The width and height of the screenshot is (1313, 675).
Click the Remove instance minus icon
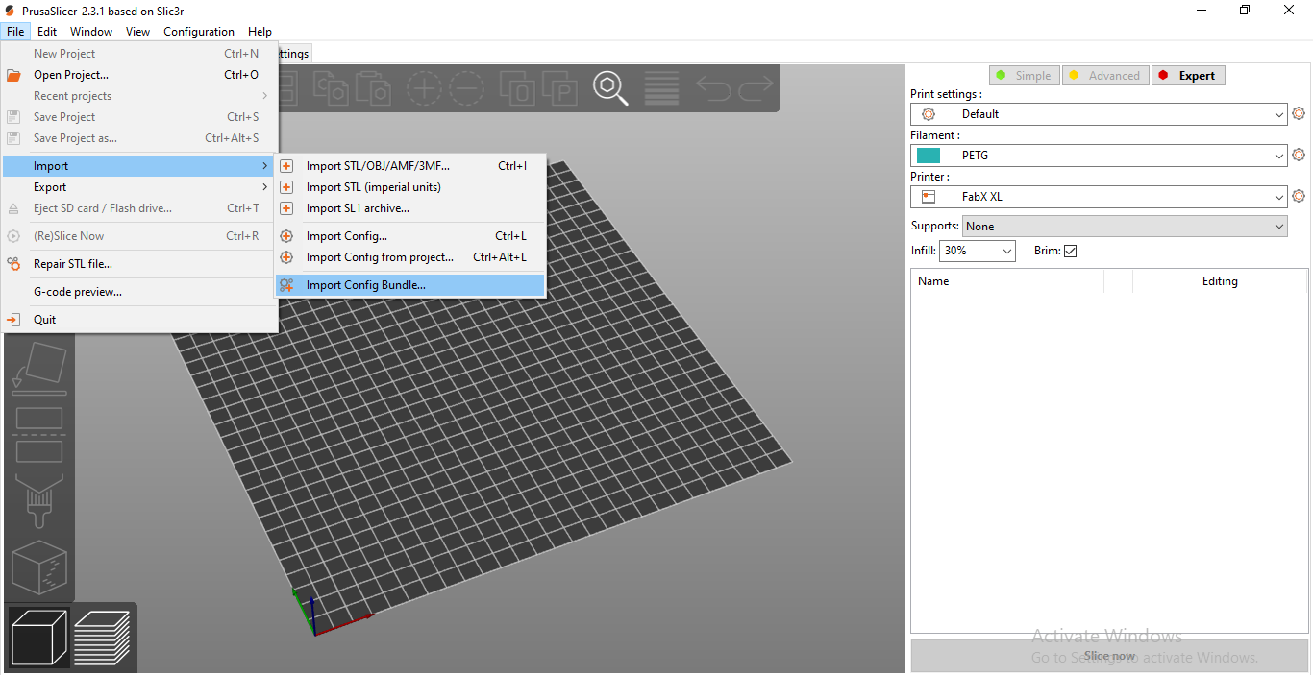(466, 88)
